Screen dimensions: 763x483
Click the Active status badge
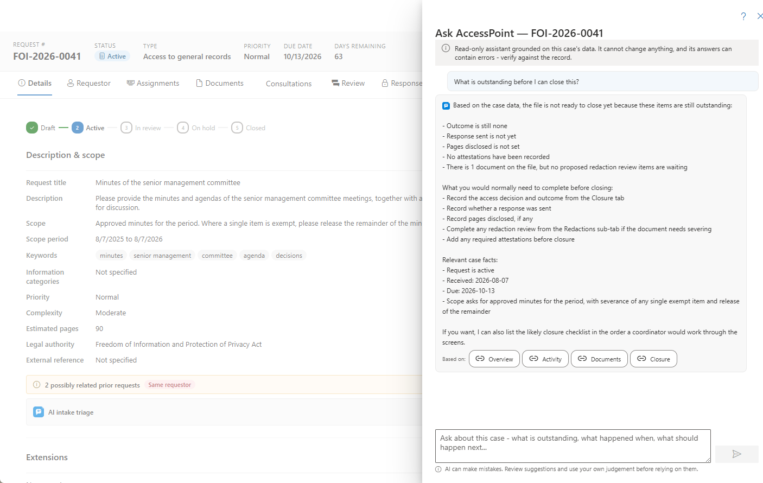click(x=112, y=56)
